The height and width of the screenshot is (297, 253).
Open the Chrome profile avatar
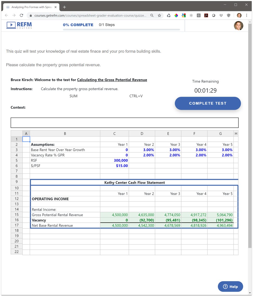[x=239, y=15]
